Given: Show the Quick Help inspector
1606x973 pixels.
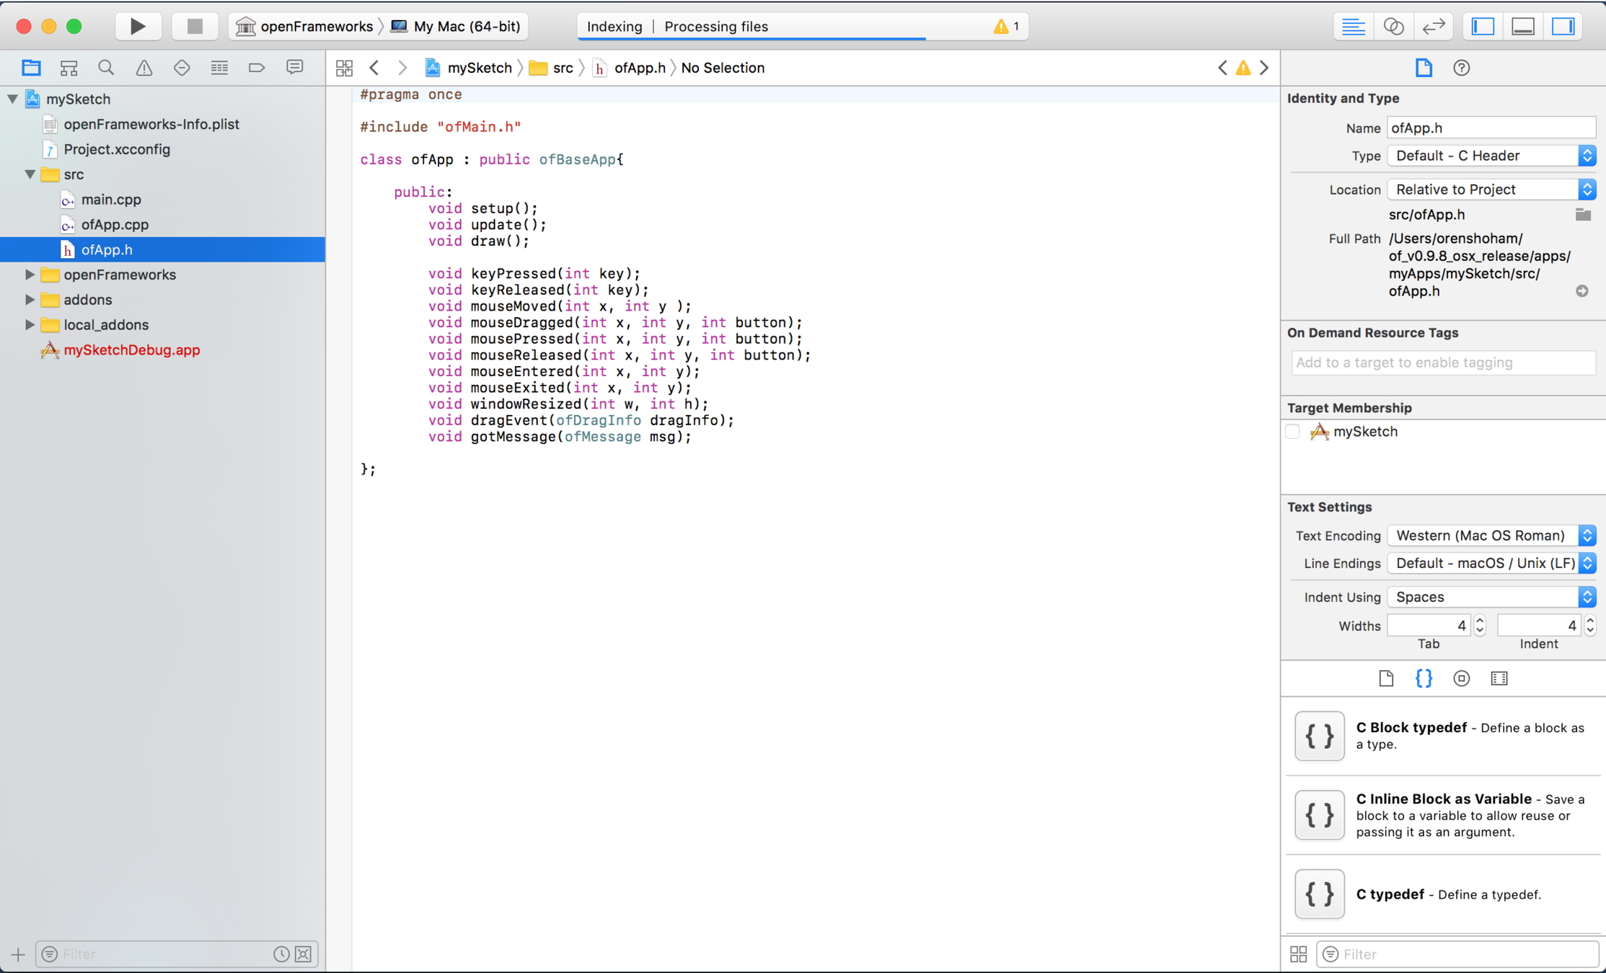Looking at the screenshot, I should tap(1461, 68).
